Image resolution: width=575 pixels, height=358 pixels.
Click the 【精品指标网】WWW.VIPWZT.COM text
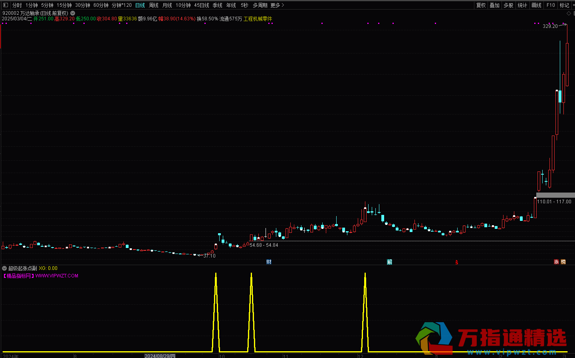[40, 275]
